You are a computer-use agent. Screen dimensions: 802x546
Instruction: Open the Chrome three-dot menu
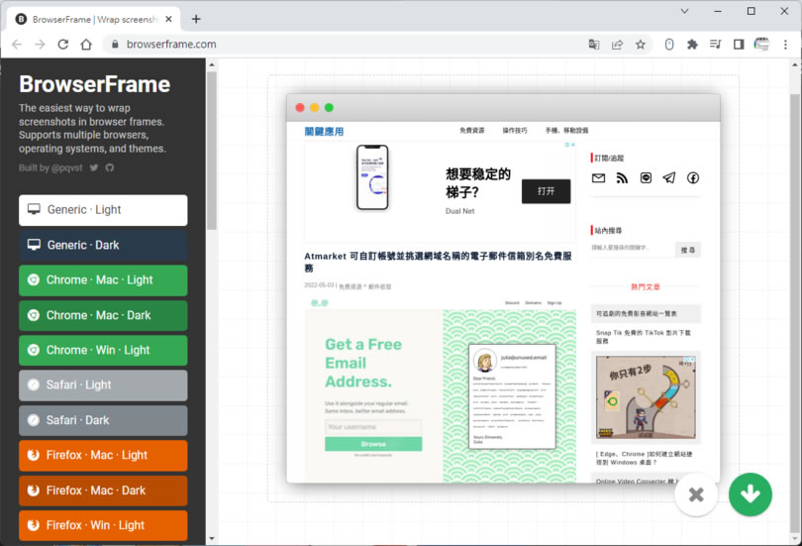786,45
